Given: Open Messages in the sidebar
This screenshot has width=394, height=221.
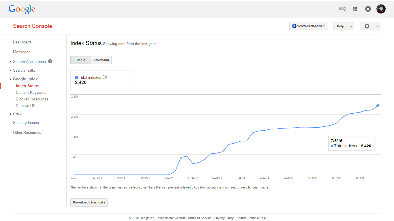Looking at the screenshot, I should (x=22, y=52).
